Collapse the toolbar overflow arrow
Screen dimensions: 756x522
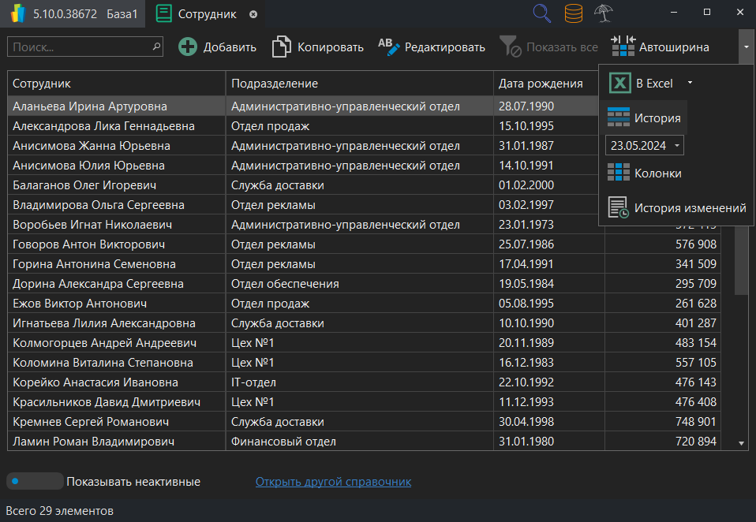pyautogui.click(x=747, y=47)
